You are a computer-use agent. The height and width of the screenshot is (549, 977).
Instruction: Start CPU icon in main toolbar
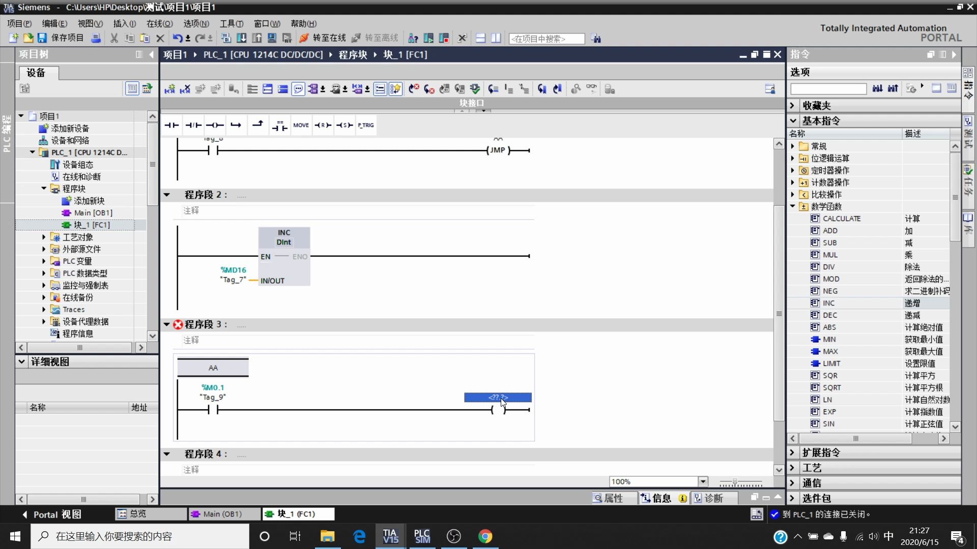(428, 38)
